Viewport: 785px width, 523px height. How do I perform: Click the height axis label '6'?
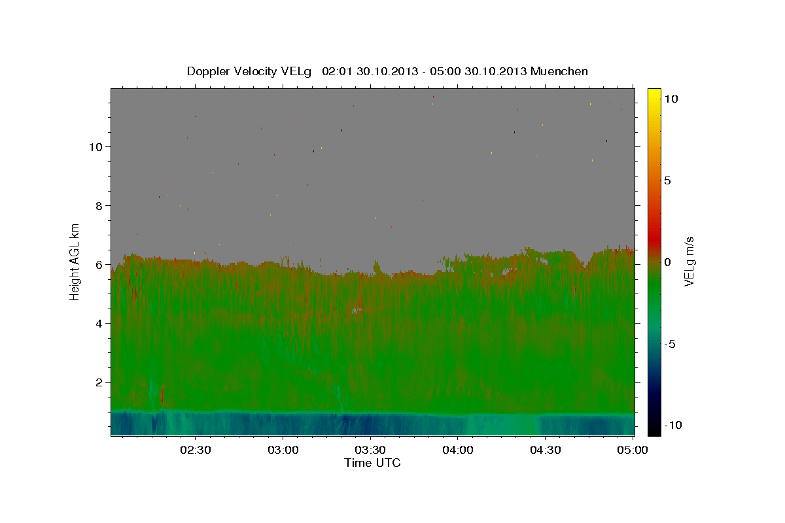point(99,265)
